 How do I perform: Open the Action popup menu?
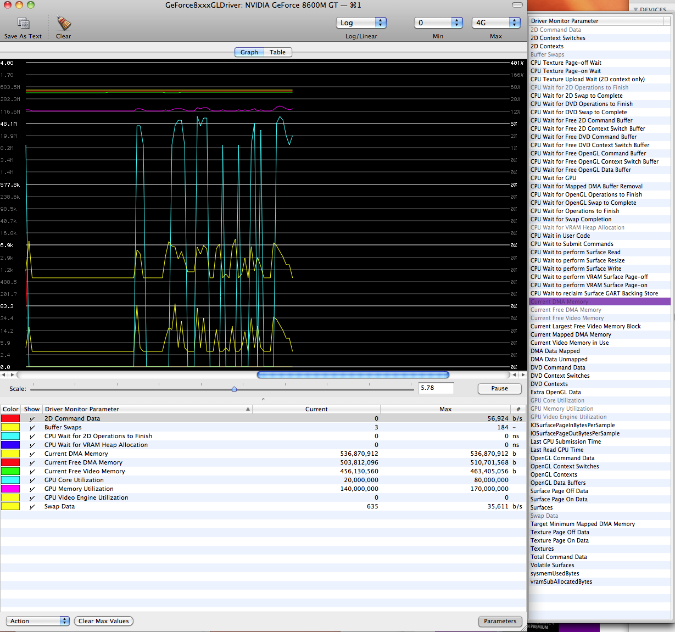point(37,621)
